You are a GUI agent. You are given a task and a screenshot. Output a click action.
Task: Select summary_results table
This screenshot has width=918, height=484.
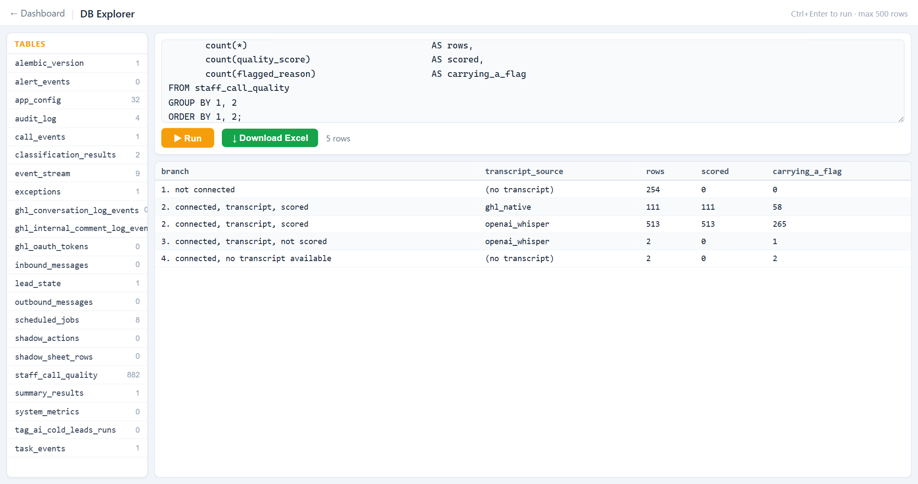pyautogui.click(x=77, y=393)
